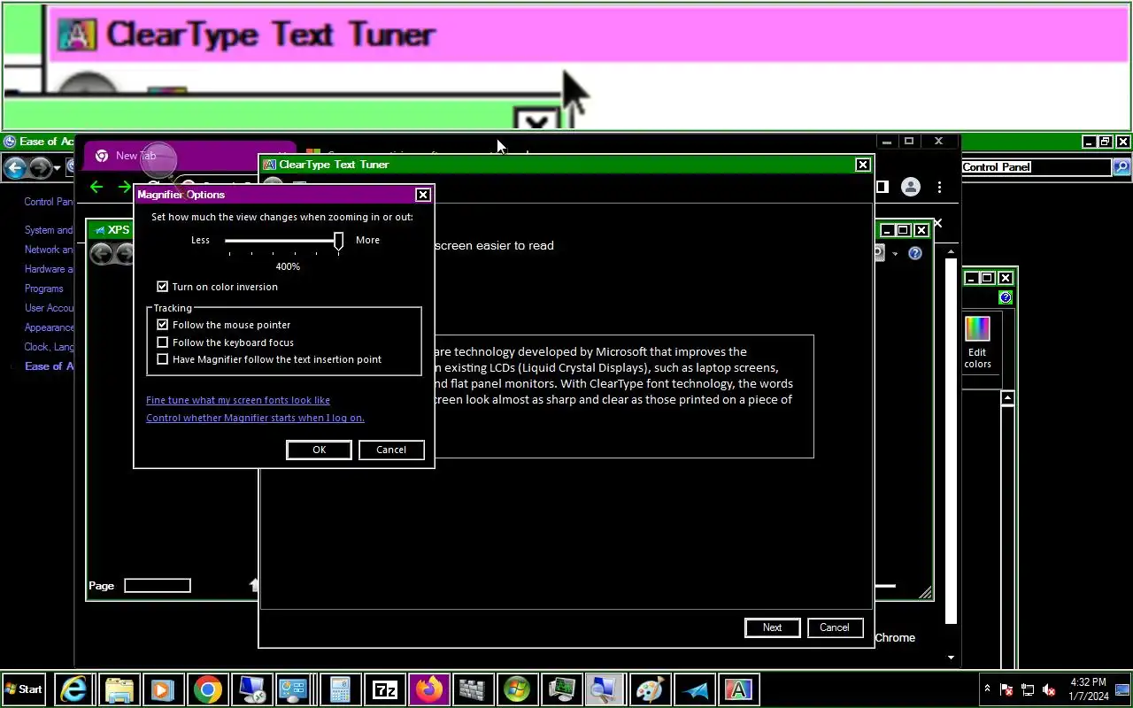Launch Firefox from the taskbar
The image size is (1133, 708).
point(429,689)
